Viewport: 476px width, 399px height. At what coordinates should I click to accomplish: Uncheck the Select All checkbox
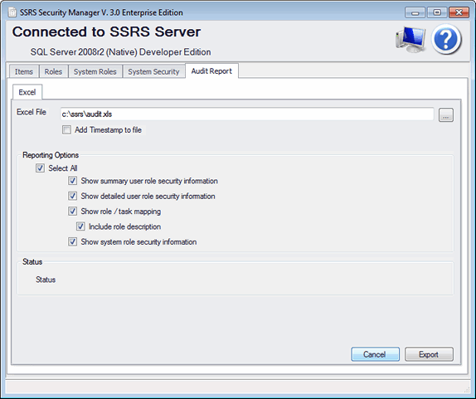tap(40, 168)
